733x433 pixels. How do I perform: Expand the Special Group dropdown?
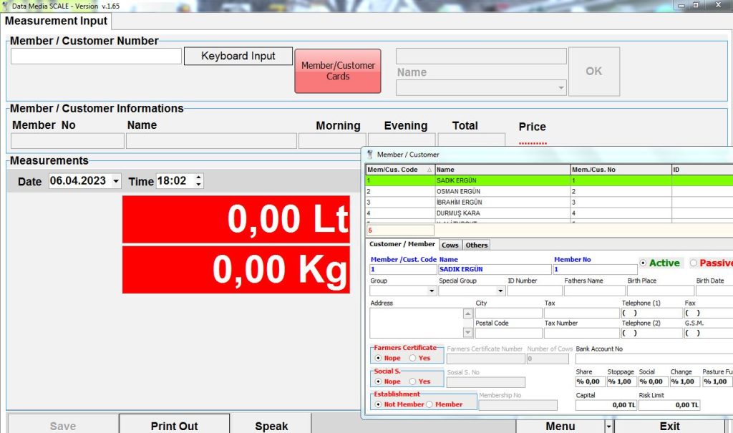(x=500, y=291)
